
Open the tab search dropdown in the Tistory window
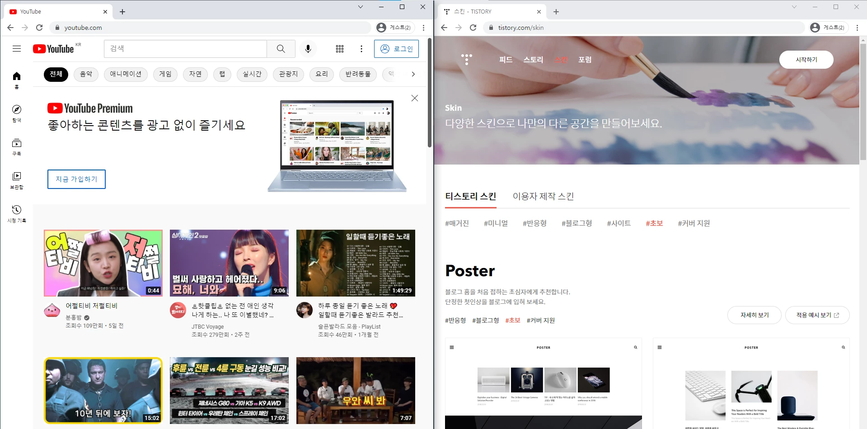pos(794,7)
